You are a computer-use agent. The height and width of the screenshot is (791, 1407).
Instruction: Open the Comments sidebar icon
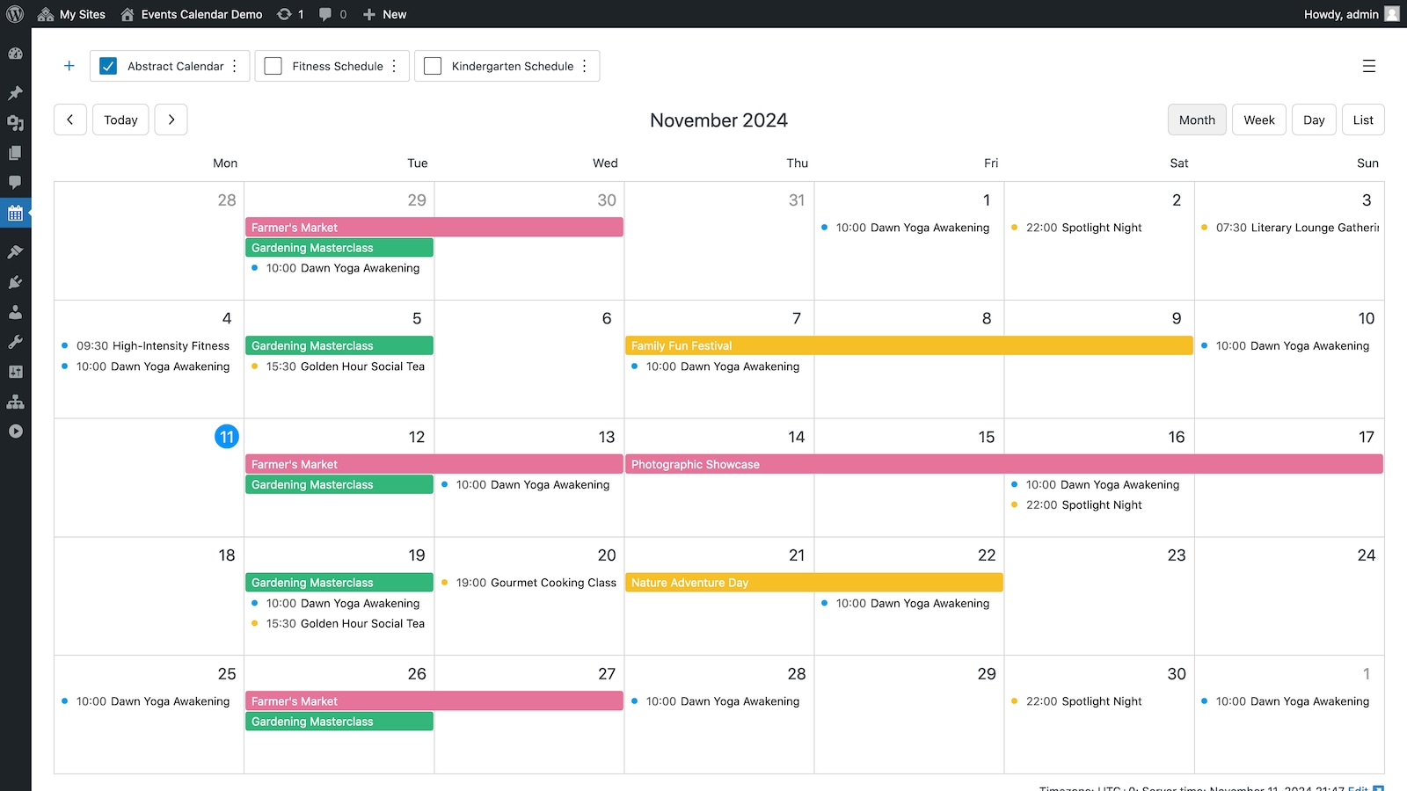15,183
